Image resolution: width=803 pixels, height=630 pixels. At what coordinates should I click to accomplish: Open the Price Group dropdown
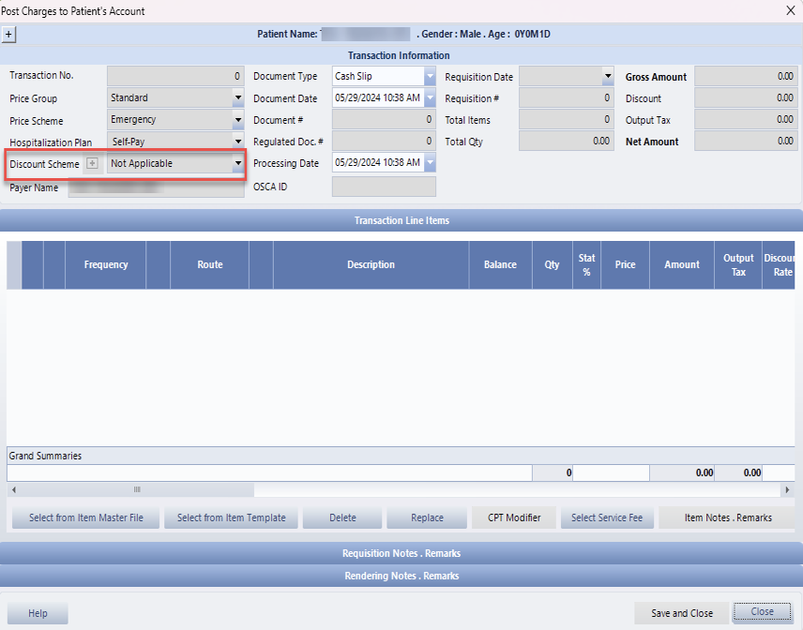point(238,98)
